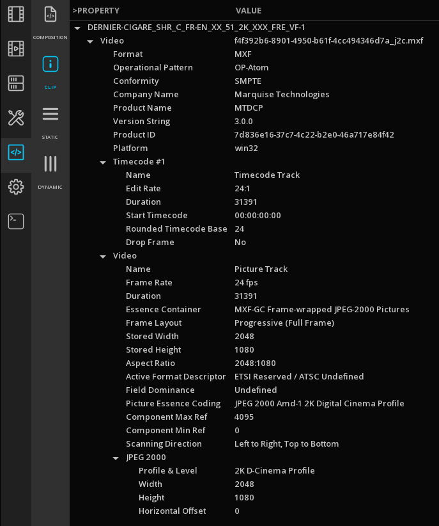This screenshot has width=439, height=526.
Task: Select the Operational Pattern row
Action: click(254, 68)
